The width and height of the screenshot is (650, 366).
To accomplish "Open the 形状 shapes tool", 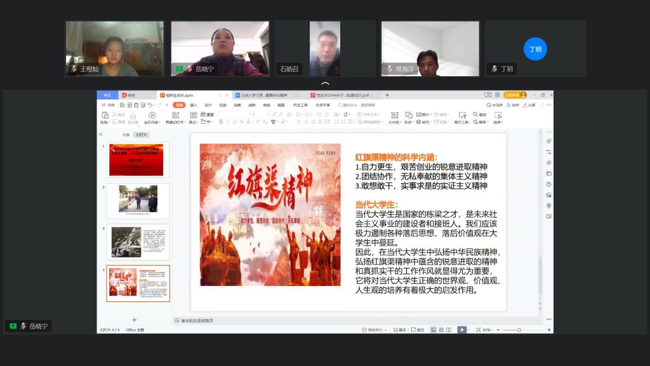I will point(408,115).
